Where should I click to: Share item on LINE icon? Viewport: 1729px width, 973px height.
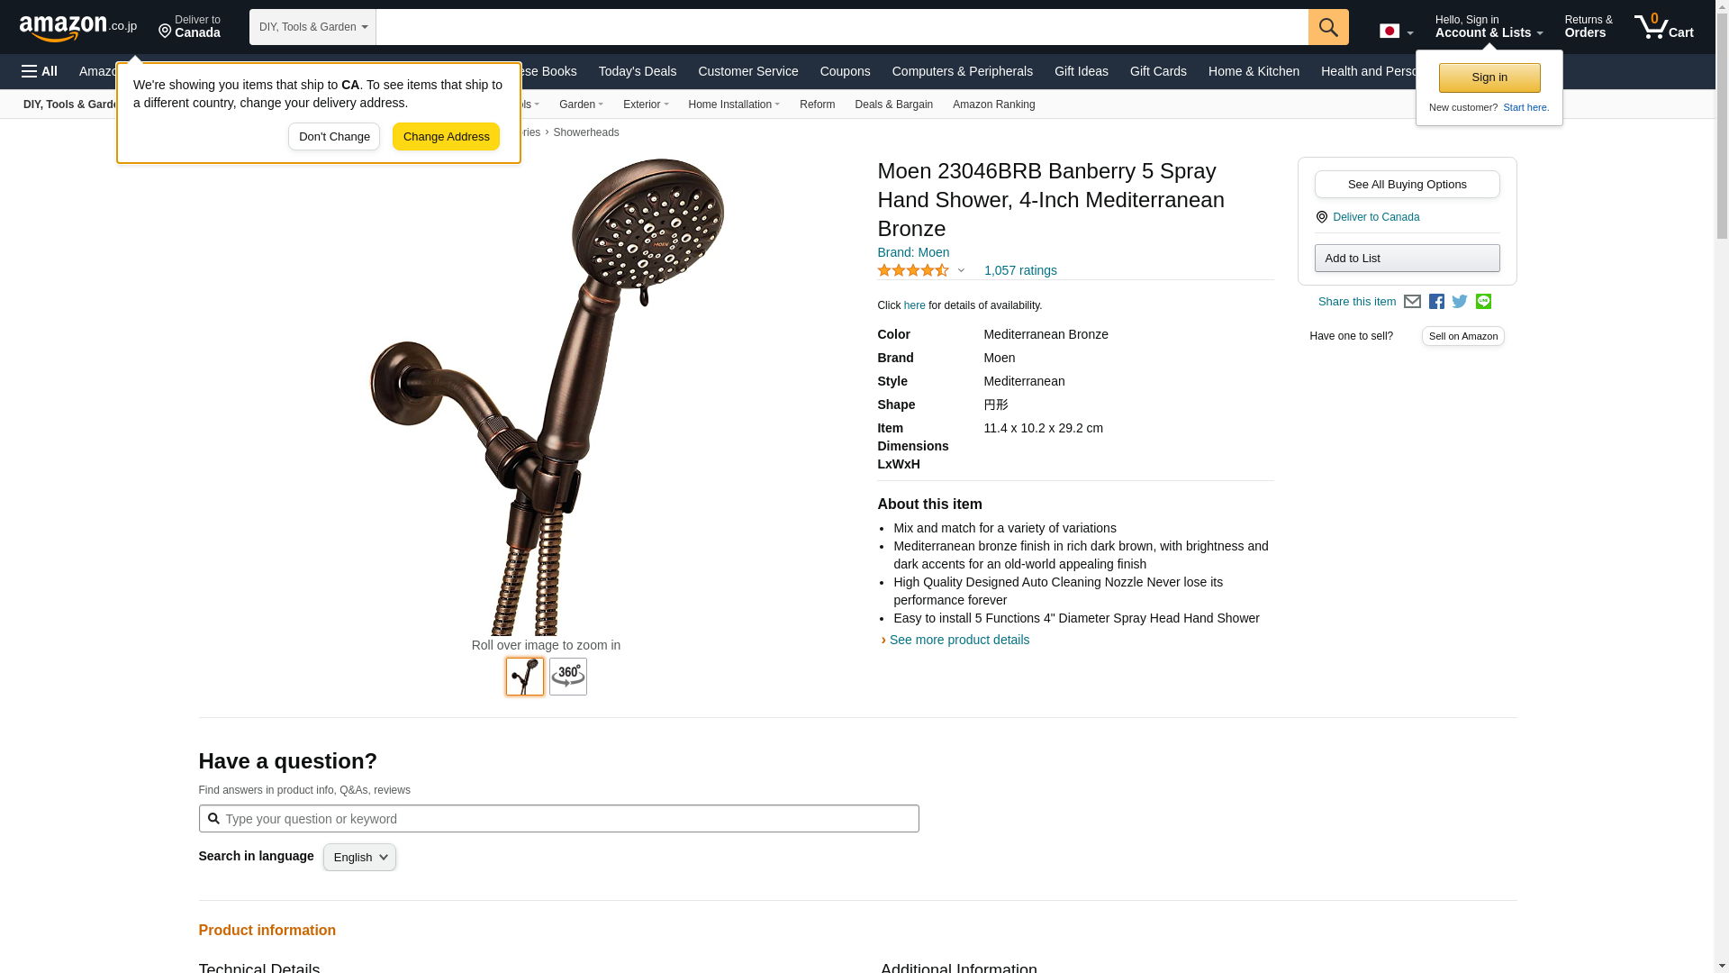(x=1483, y=302)
